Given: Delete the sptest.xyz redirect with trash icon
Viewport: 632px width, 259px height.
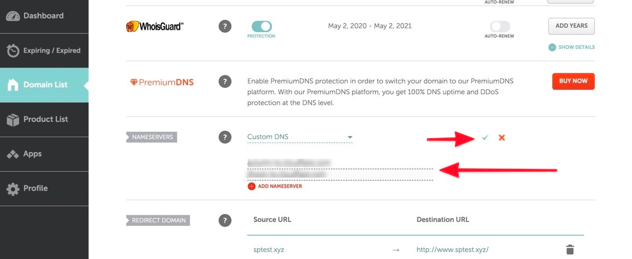Looking at the screenshot, I should pyautogui.click(x=570, y=250).
